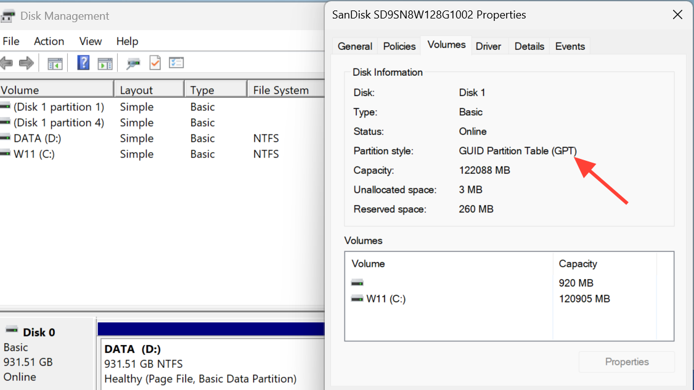Switch to the Policies tab
Viewport: 694px width, 390px height.
click(x=399, y=46)
